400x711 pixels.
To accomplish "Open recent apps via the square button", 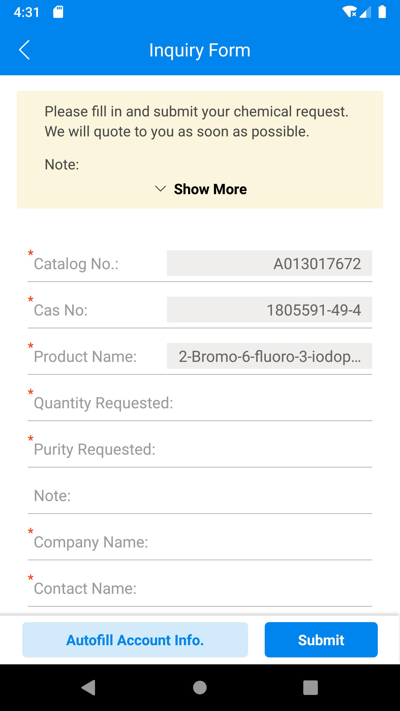I will (310, 687).
